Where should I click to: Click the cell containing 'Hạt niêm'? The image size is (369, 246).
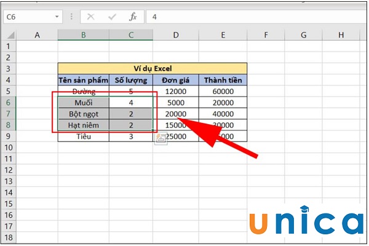point(83,125)
